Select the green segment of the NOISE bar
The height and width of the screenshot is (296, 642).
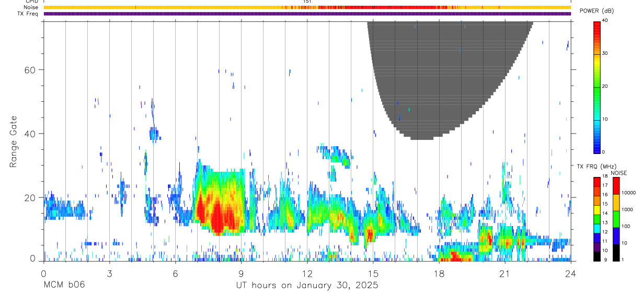pos(616,219)
